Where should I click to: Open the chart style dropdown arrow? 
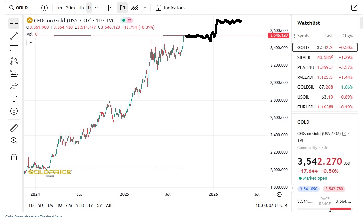pos(145,8)
